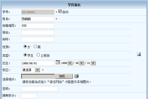Screen dimensions: 148x99
Task: Focus the empty 别名 input field
Action: coord(38,33)
